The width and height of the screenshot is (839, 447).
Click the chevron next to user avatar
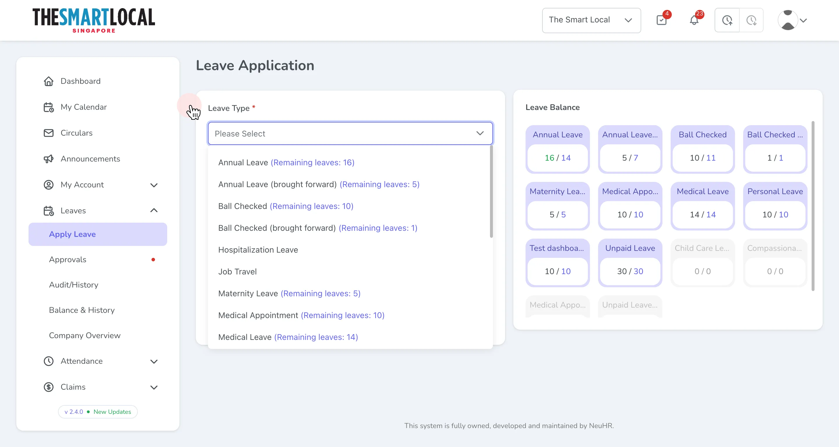803,20
